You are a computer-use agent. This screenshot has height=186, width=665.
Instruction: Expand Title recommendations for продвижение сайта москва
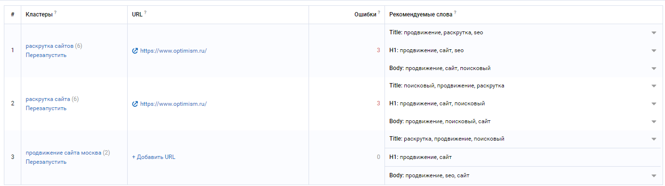tap(654, 139)
